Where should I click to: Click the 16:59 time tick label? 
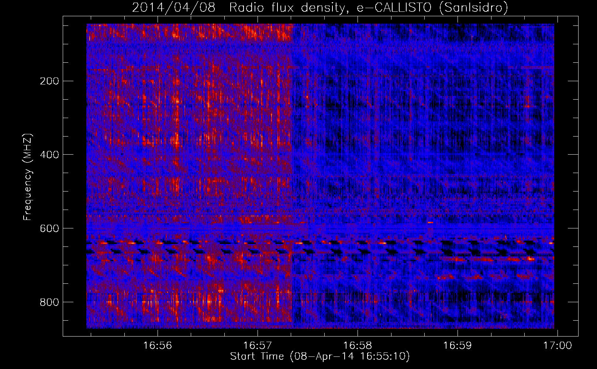pos(458,345)
